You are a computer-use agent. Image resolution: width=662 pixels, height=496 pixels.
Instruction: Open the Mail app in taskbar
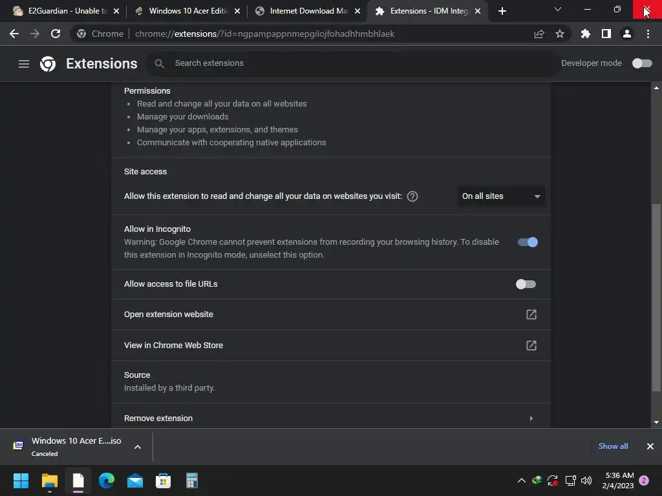click(135, 480)
